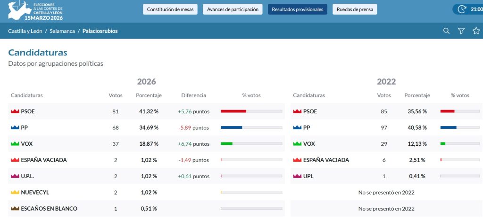The height and width of the screenshot is (220, 483).
Task: Click the '15 MARZO 2026' date text
Action: pyautogui.click(x=43, y=18)
